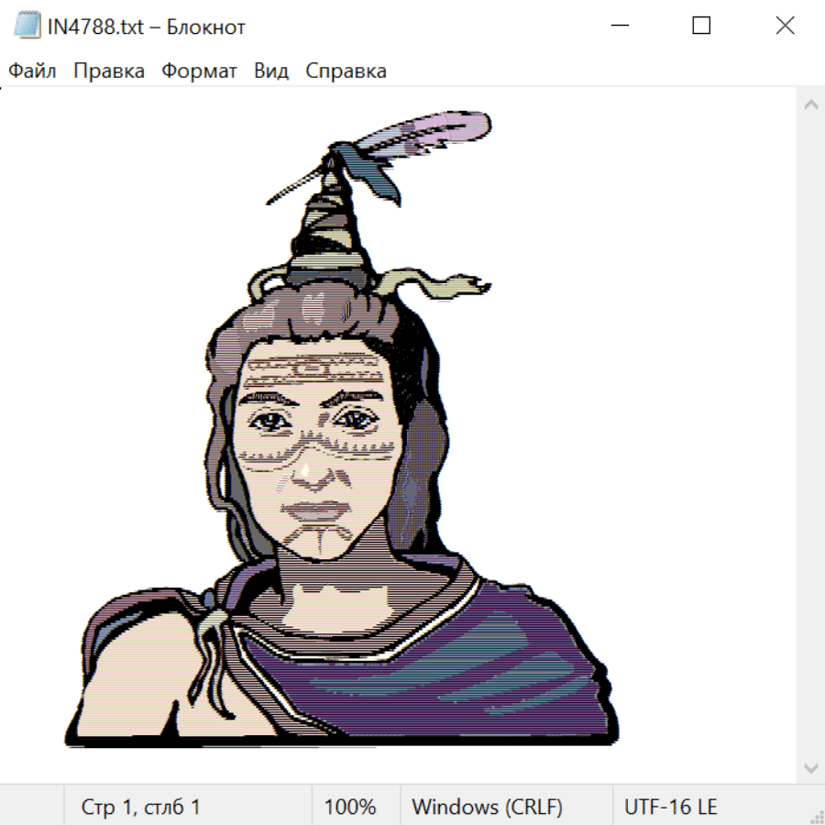
Task: Click the Windows (CRLF) status bar field
Action: [487, 807]
